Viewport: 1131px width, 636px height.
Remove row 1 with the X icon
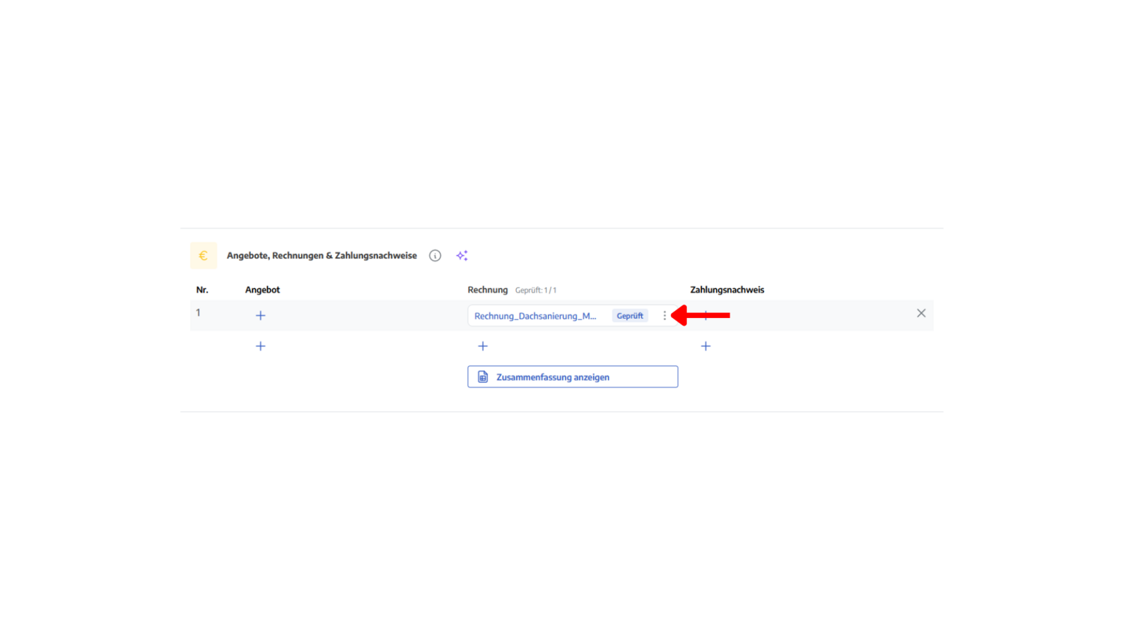921,313
